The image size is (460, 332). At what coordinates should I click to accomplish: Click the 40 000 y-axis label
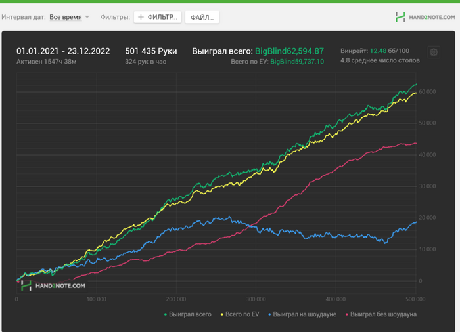tap(427, 155)
